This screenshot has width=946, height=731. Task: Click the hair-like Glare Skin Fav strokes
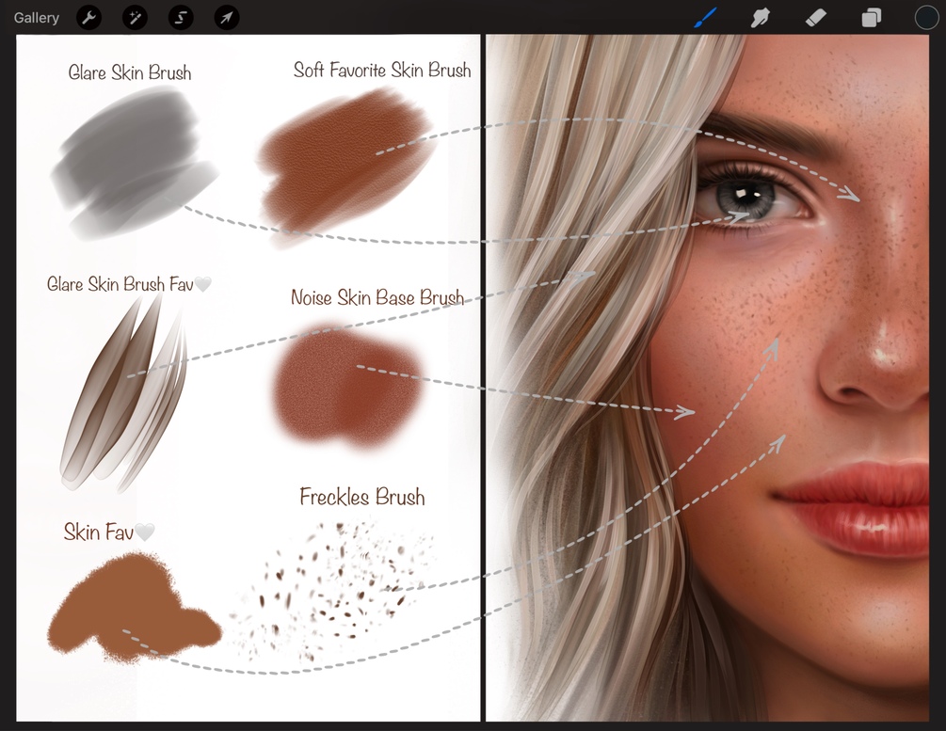point(124,392)
